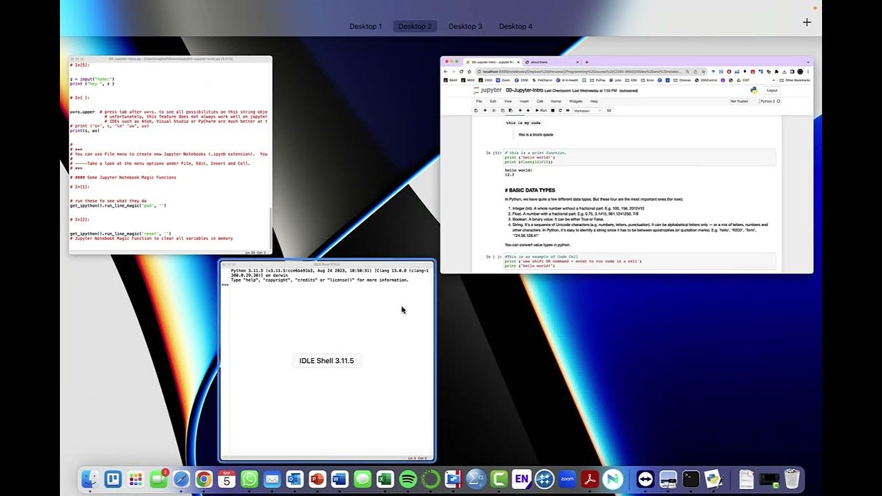Image resolution: width=882 pixels, height=496 pixels.
Task: Click the Run button in Jupyter toolbar
Action: coord(541,110)
